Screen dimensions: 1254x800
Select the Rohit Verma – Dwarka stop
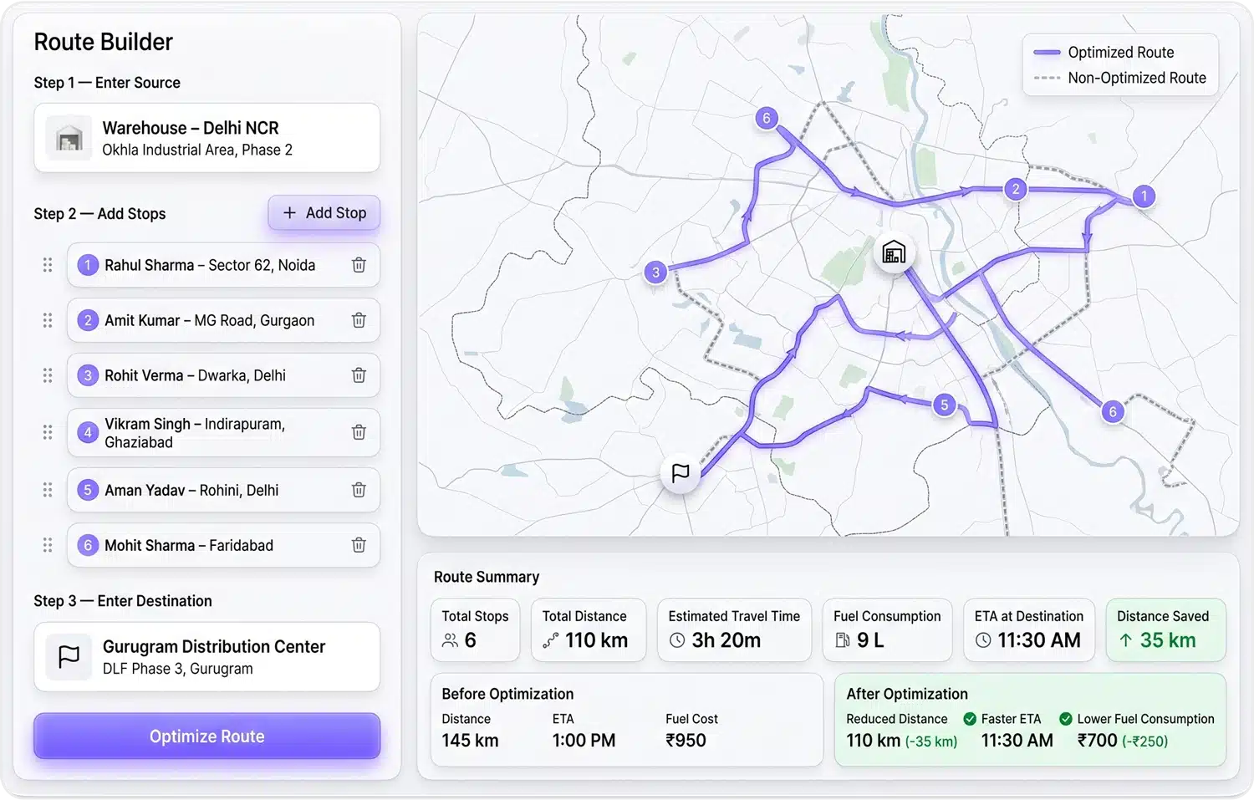coord(224,375)
